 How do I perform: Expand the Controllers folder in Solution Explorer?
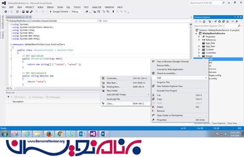pos(200,52)
